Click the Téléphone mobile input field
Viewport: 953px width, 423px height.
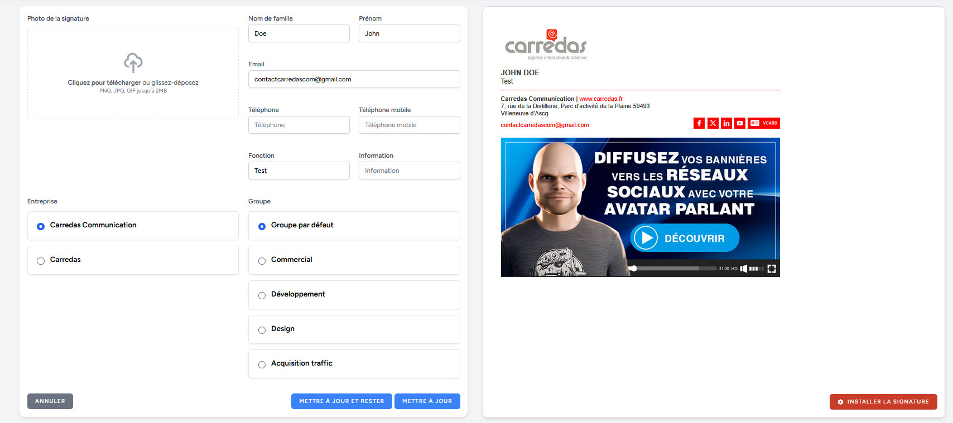coord(409,125)
